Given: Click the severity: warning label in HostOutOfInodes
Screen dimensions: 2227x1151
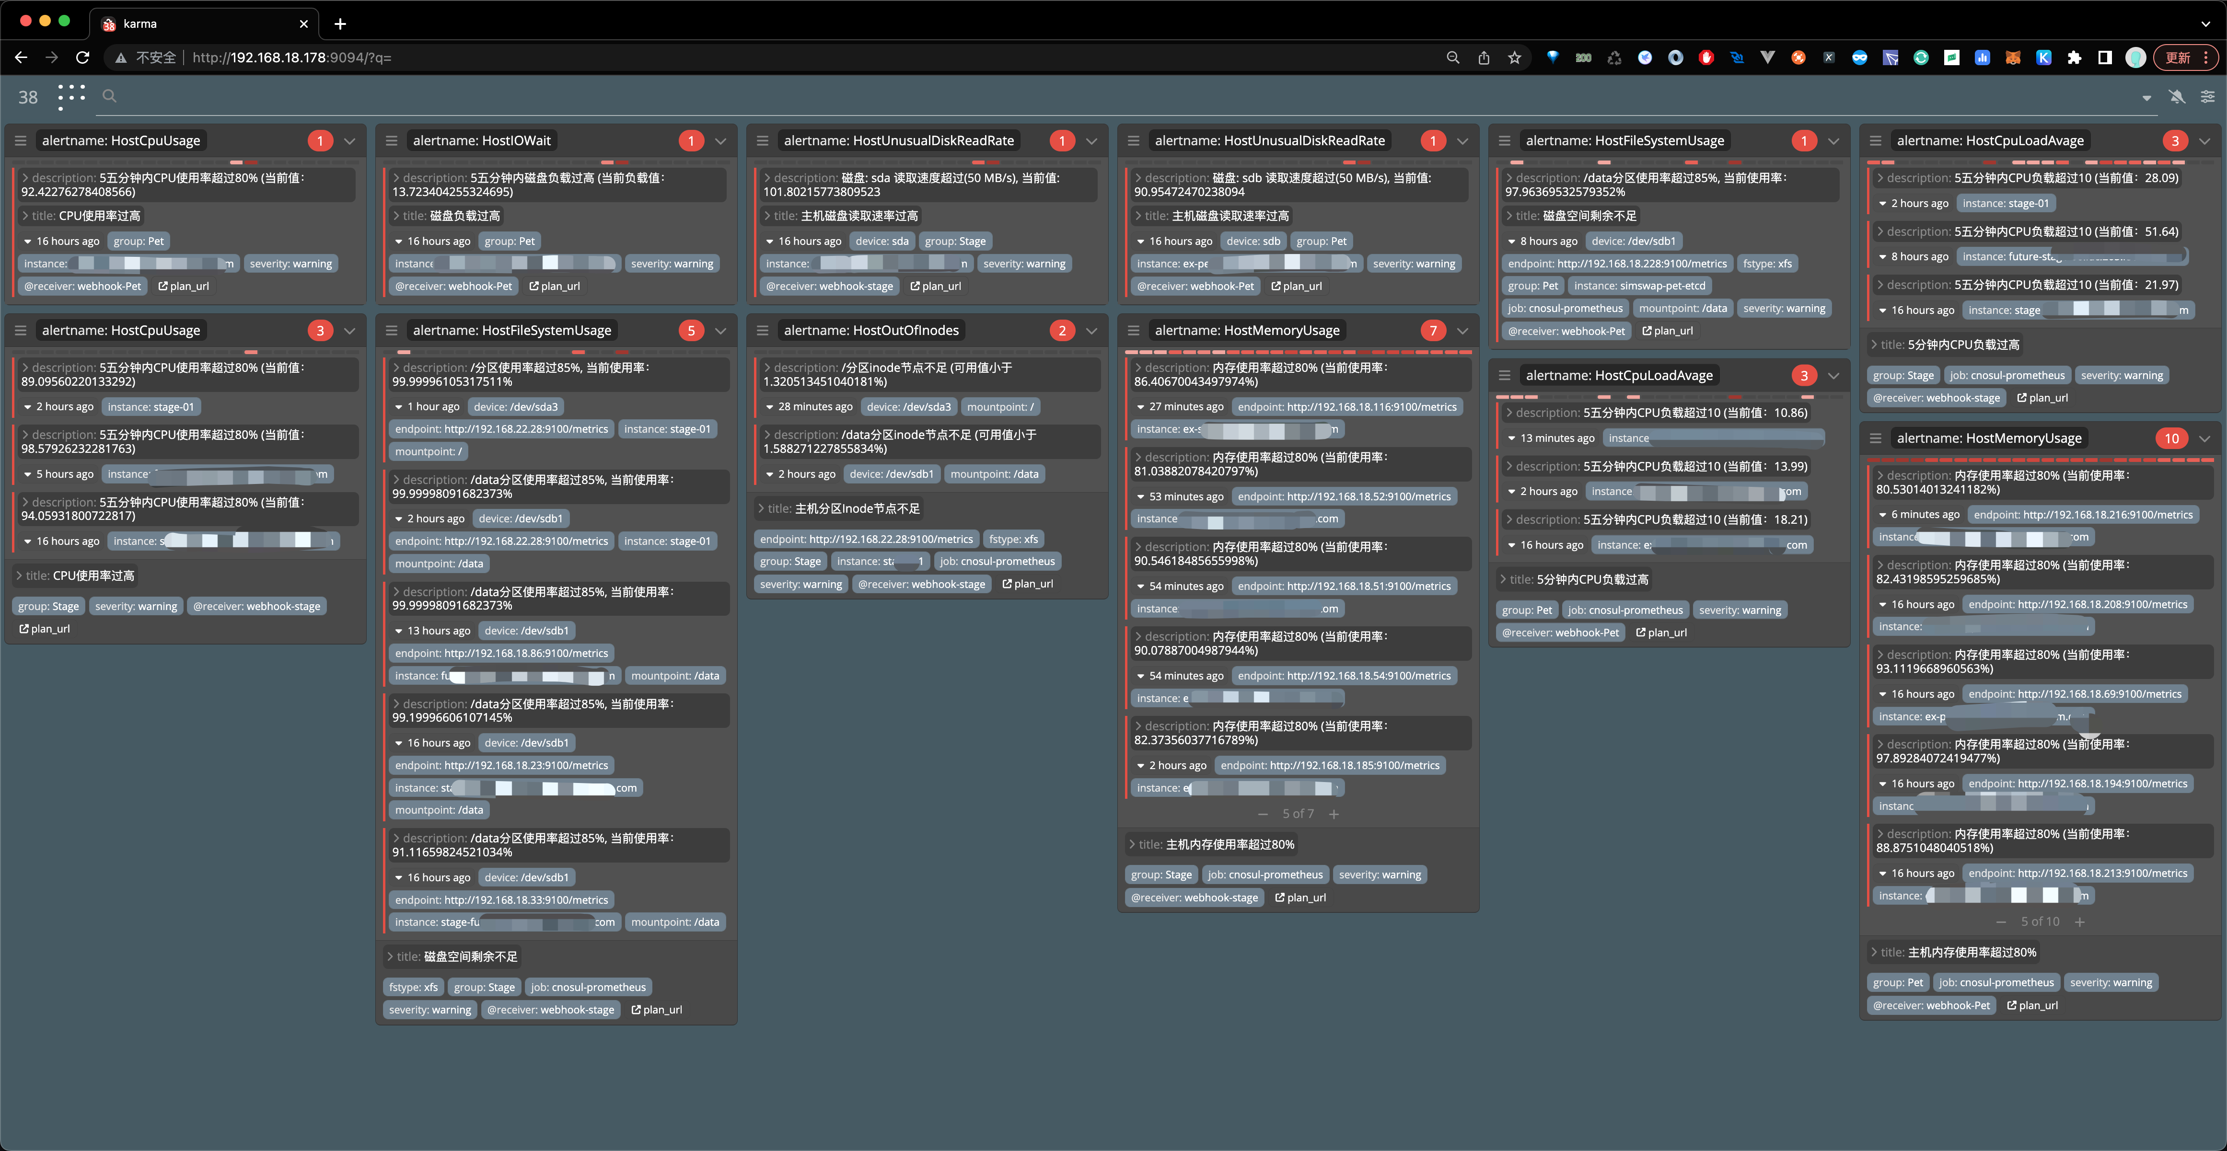Looking at the screenshot, I should pos(800,584).
